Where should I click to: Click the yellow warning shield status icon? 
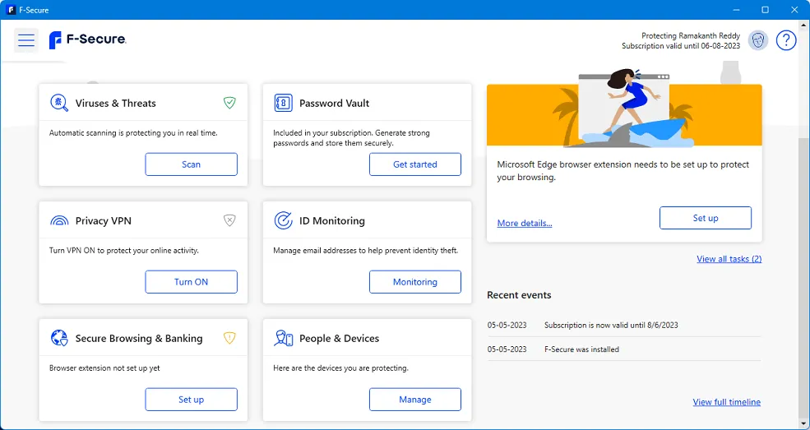(229, 338)
